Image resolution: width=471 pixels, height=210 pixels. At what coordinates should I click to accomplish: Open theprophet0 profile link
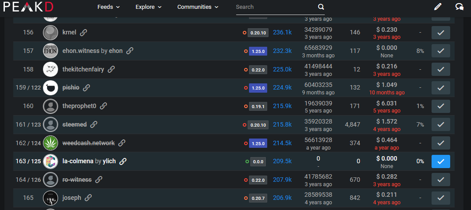point(79,106)
